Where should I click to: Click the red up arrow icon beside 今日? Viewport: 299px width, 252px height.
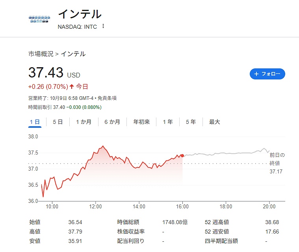pos(72,86)
